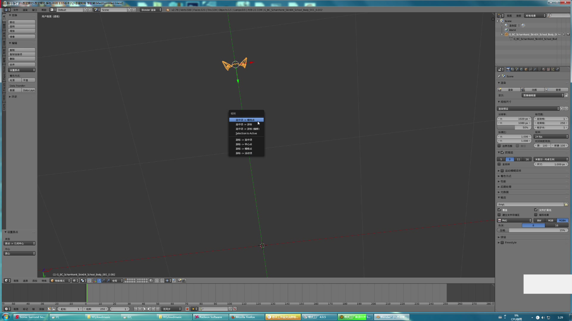
Task: Select RGBA color mode button
Action: coord(562,221)
